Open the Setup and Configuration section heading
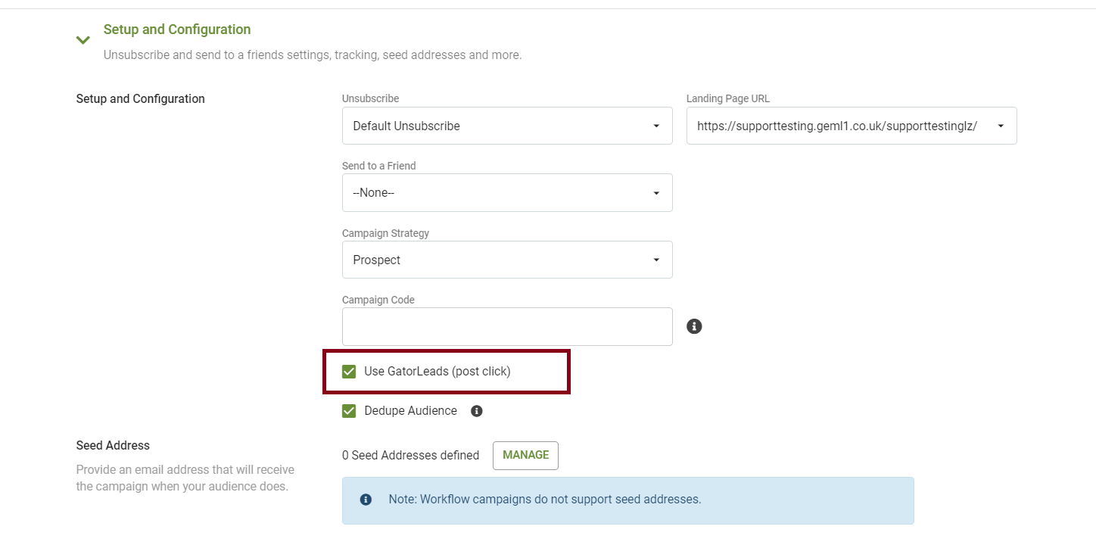Image resolution: width=1096 pixels, height=545 pixels. point(177,30)
